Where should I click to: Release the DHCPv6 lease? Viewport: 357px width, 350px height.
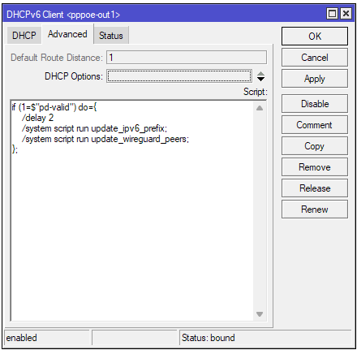pos(315,188)
